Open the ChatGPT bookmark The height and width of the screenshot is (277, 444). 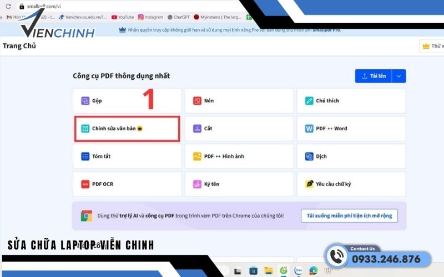coord(178,17)
